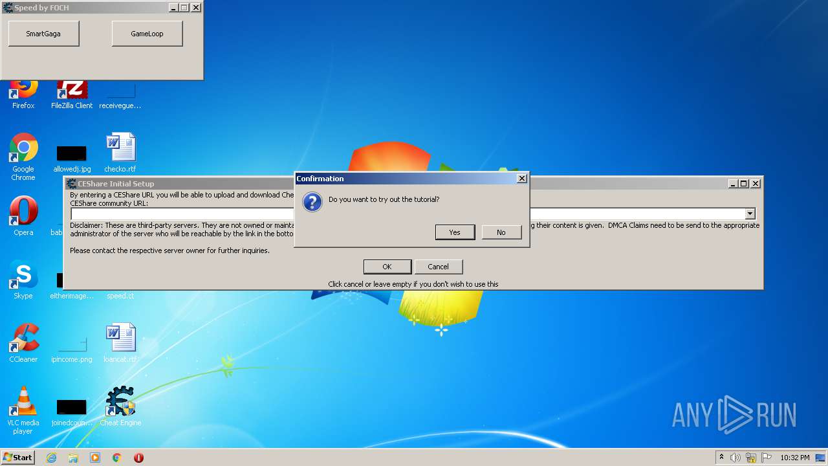Click the network tray icon
Viewport: 828px width, 466px height.
751,458
